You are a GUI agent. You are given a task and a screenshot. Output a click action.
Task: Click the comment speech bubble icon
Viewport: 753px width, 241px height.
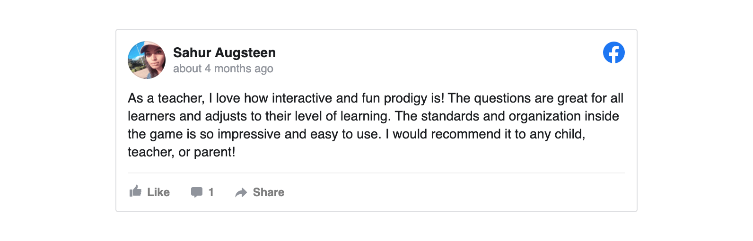(x=196, y=192)
